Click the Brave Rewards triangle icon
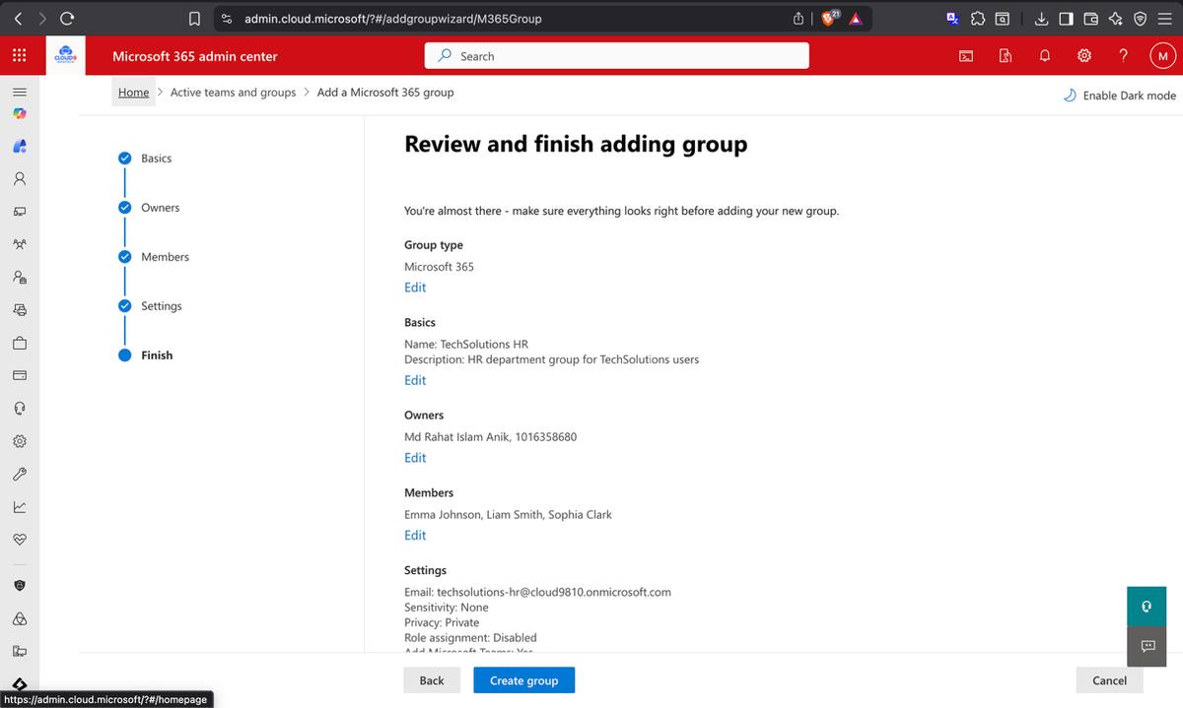1183x708 pixels. click(856, 18)
